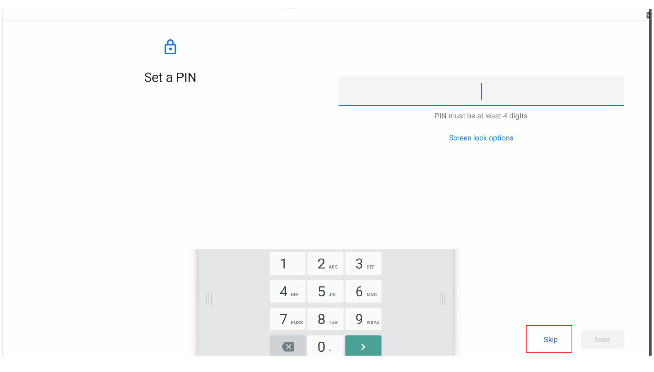Click the Skip button
654x372 pixels.
550,339
